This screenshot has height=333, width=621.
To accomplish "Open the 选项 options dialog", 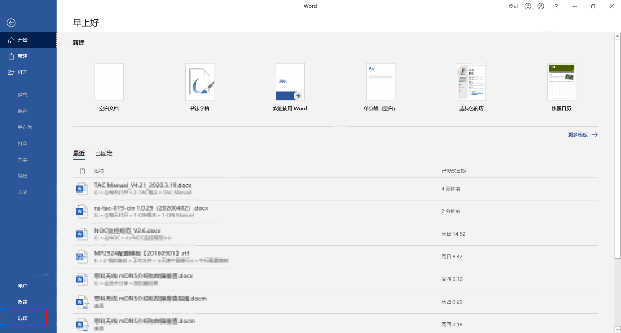I will tap(27, 318).
